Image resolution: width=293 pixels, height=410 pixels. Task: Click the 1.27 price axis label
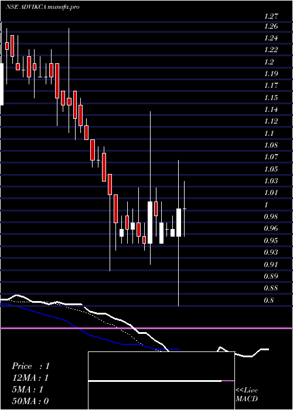coord(271,16)
